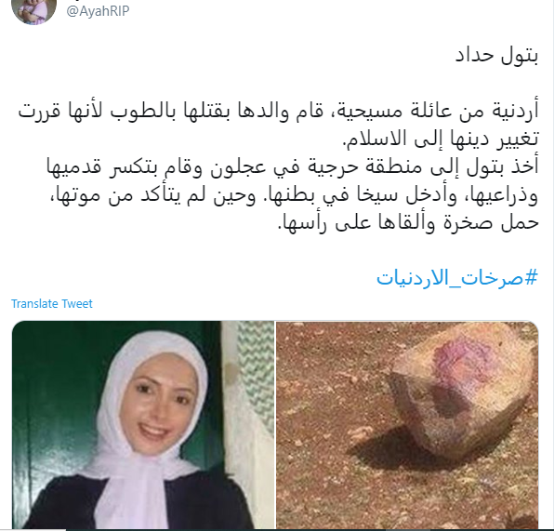Click the name line بتول حداد
The height and width of the screenshot is (531, 554).
coord(496,56)
